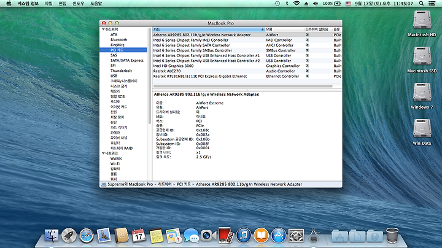Open Messages speech bubble icon
Screen dimensions: 442x248
tap(191, 236)
